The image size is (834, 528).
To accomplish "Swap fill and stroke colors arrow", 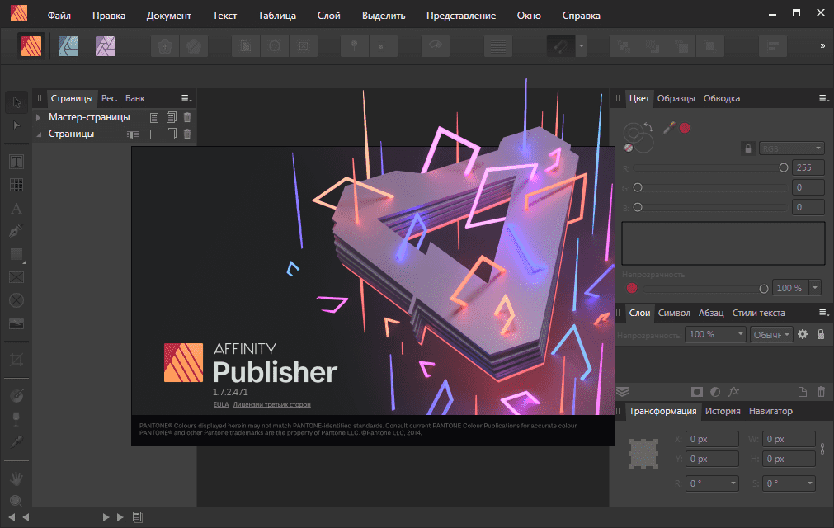I will click(648, 126).
